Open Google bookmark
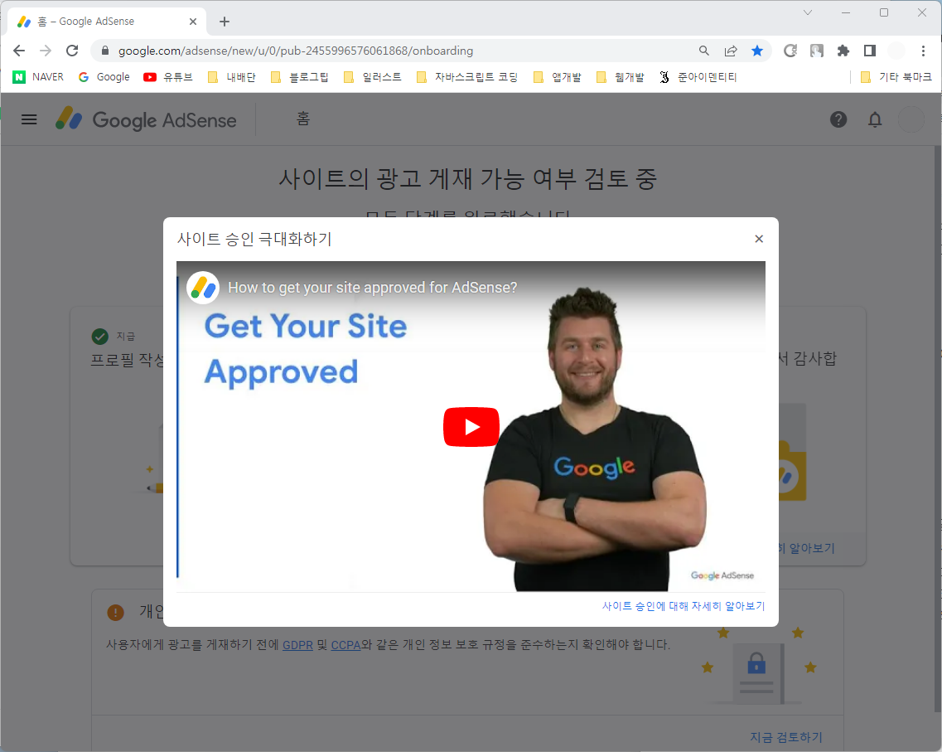942x752 pixels. pos(104,77)
